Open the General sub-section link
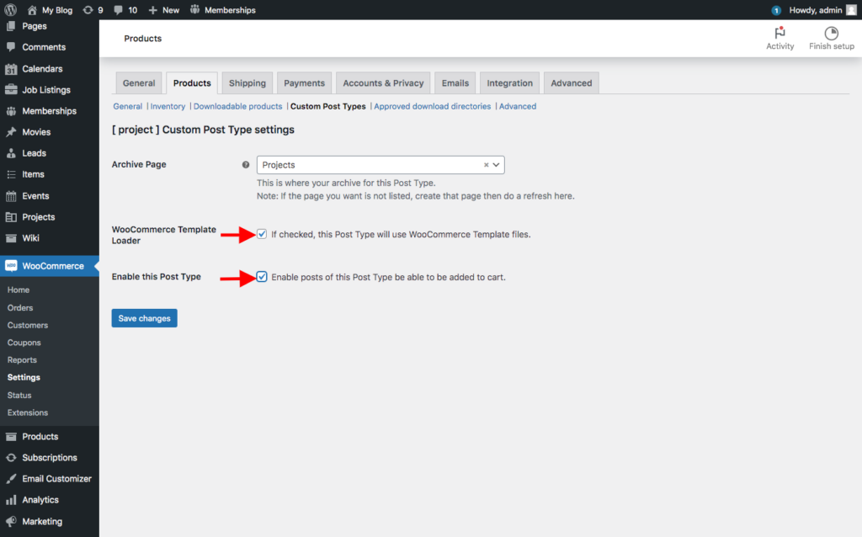 (x=128, y=107)
